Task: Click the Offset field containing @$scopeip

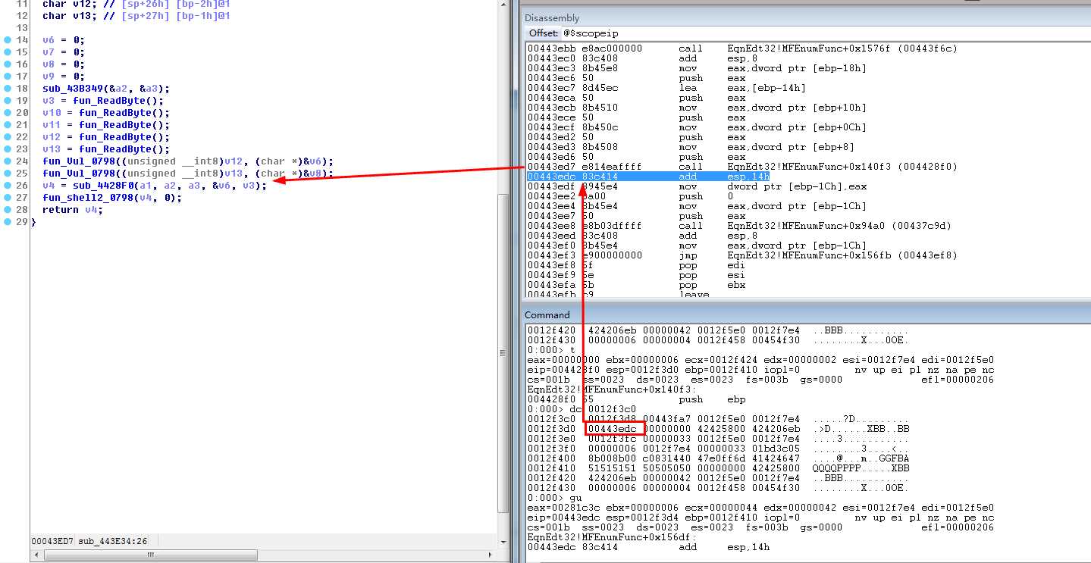Action: pyautogui.click(x=825, y=33)
